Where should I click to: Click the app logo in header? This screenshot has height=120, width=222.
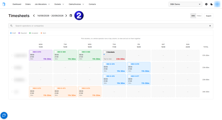(x=4, y=4)
